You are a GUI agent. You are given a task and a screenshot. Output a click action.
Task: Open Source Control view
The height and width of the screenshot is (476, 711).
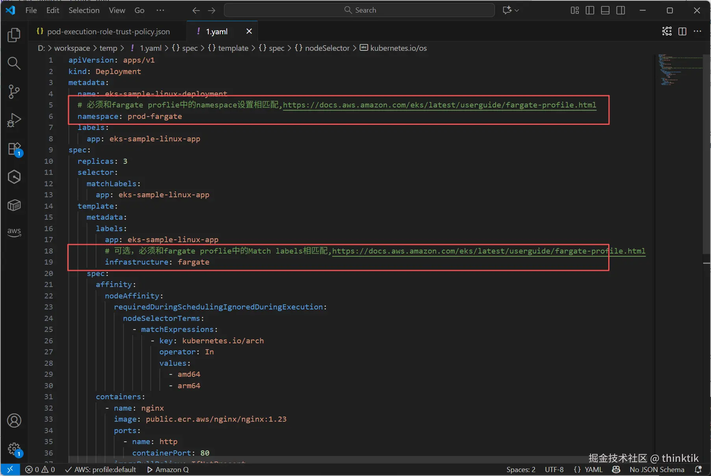tap(14, 91)
